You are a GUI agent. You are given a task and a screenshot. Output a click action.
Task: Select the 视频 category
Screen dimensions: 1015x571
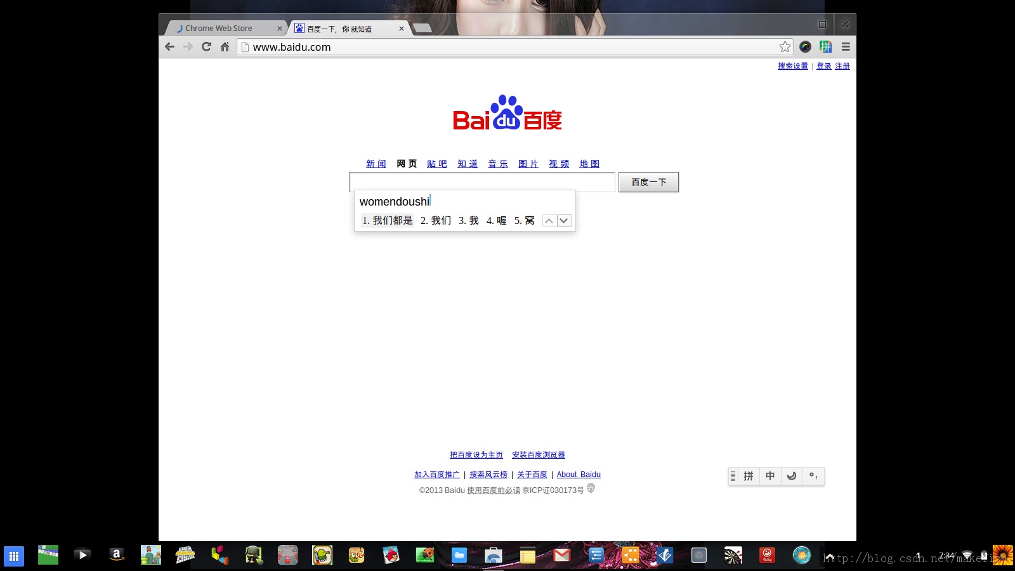559,164
